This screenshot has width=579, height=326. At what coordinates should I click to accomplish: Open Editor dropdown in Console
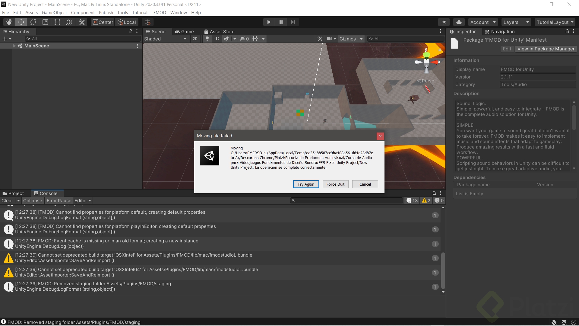pos(83,201)
